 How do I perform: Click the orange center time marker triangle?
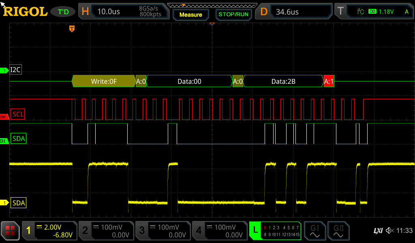212,24
